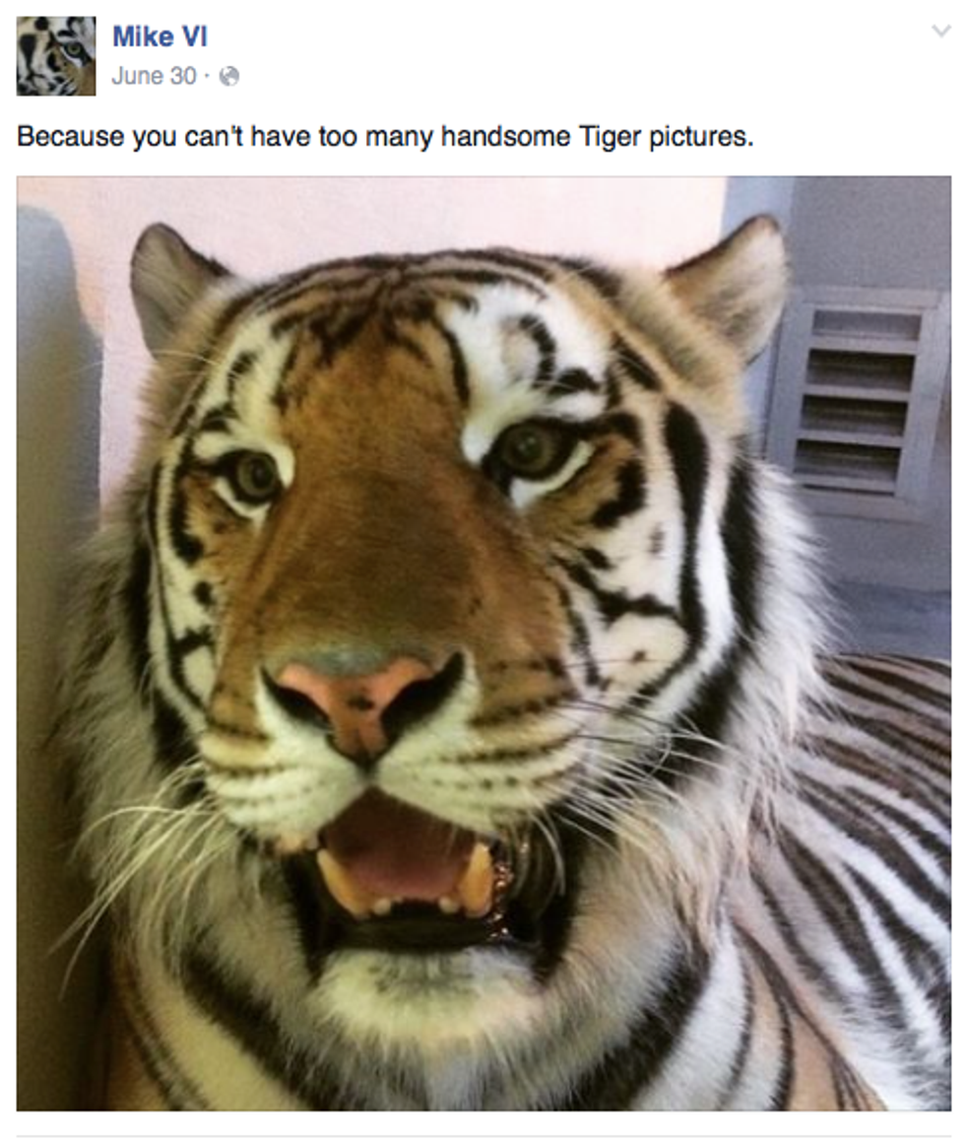Select the post date under Mike VI

click(154, 76)
